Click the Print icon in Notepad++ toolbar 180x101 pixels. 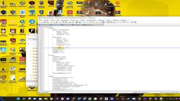tap(57, 22)
